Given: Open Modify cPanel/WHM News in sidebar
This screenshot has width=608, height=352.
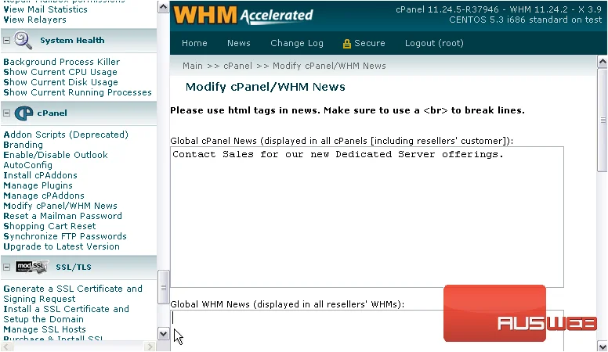Looking at the screenshot, I should pyautogui.click(x=60, y=206).
